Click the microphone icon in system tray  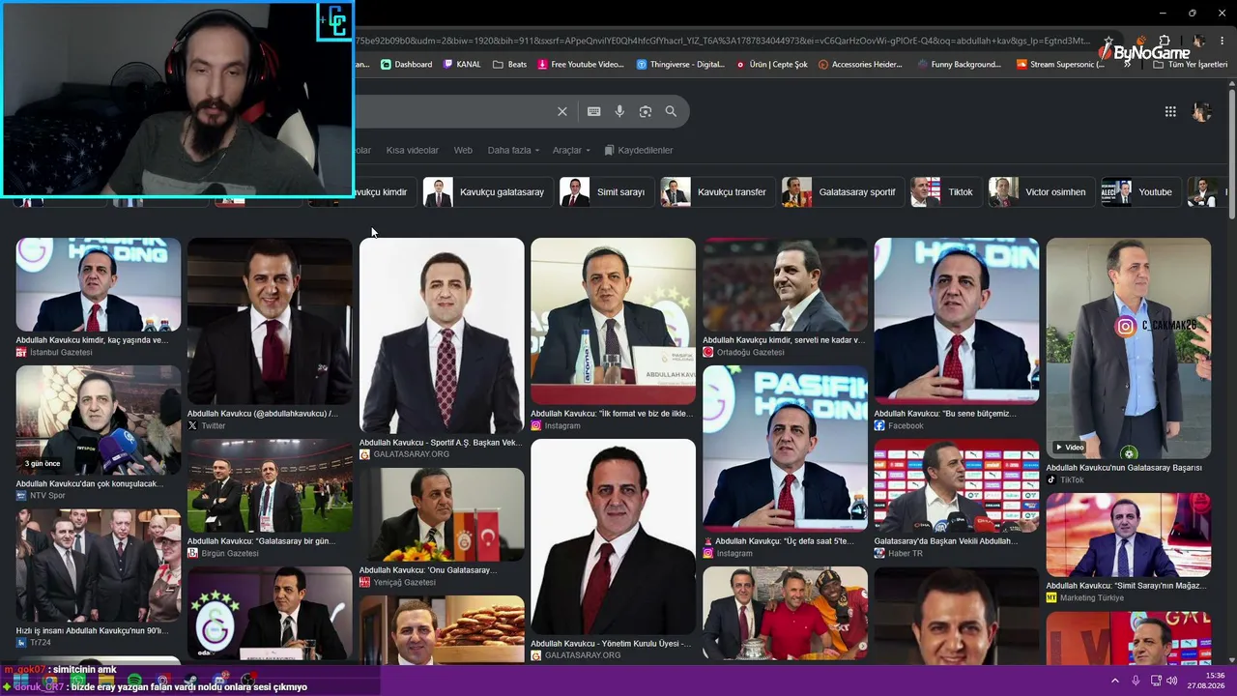pyautogui.click(x=1136, y=681)
